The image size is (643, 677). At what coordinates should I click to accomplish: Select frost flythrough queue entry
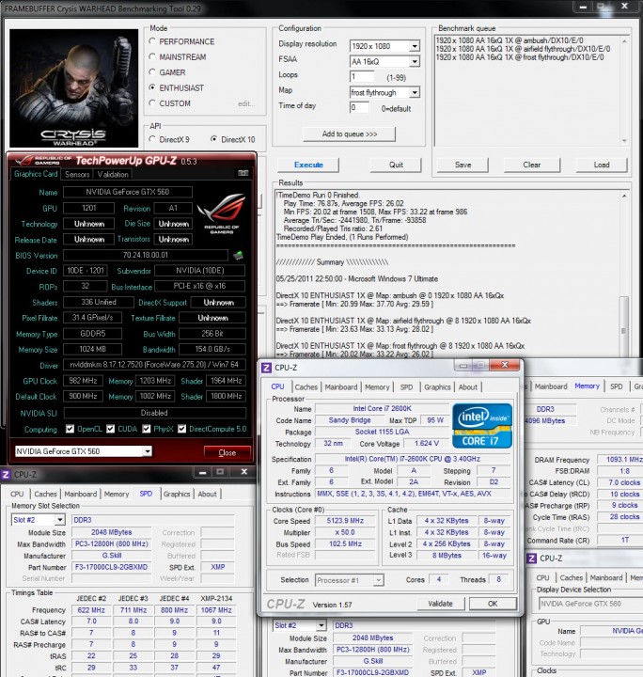[x=520, y=57]
